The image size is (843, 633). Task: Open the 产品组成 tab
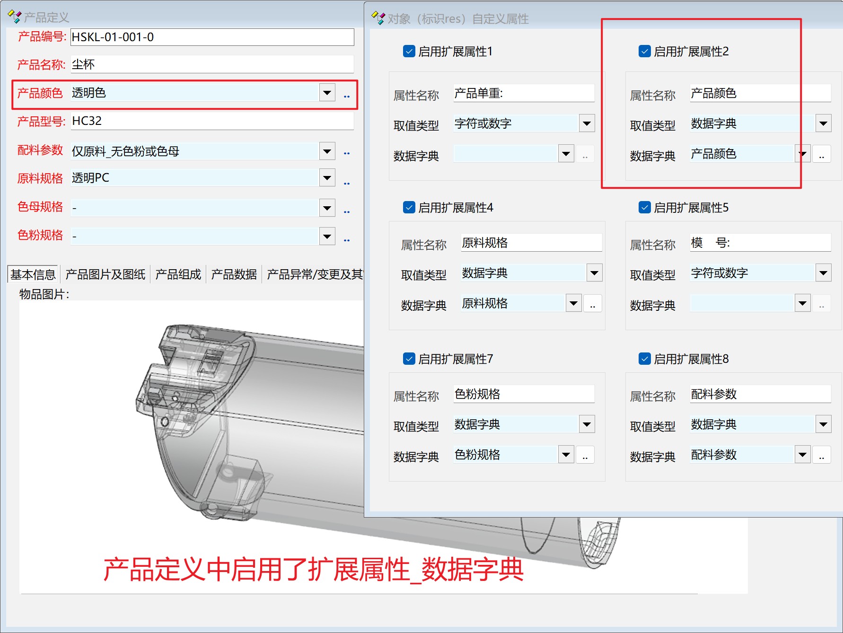pyautogui.click(x=178, y=274)
